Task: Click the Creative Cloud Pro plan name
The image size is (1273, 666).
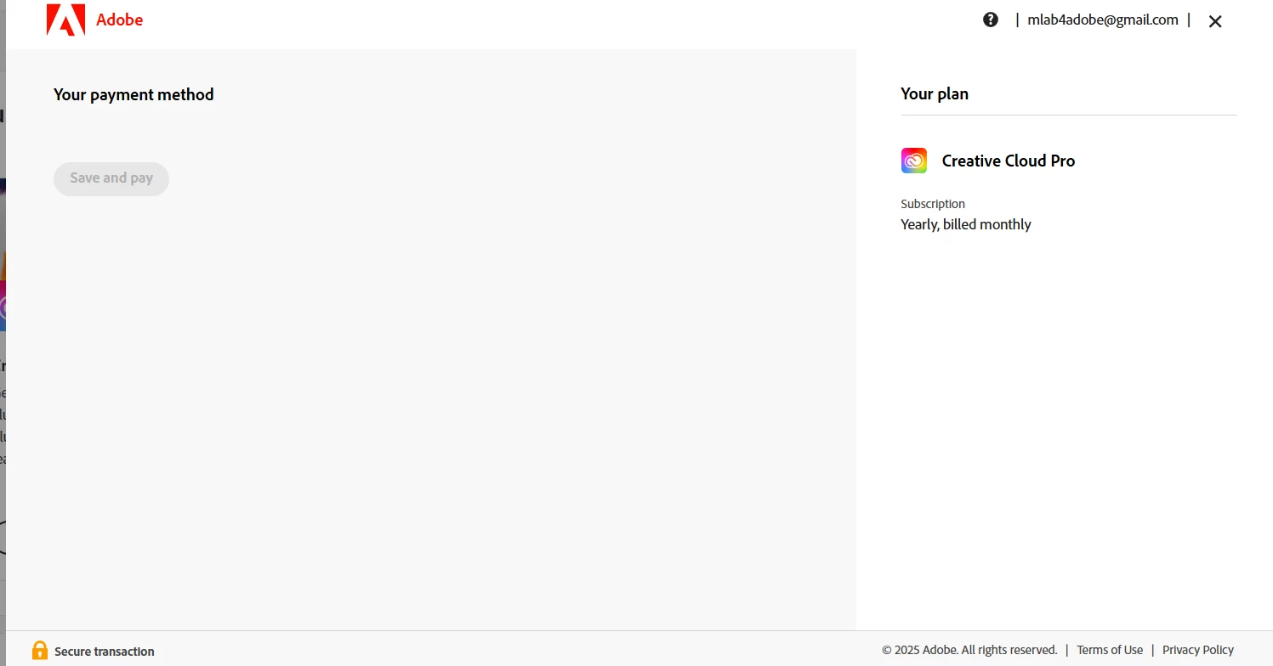Action: [x=1009, y=161]
